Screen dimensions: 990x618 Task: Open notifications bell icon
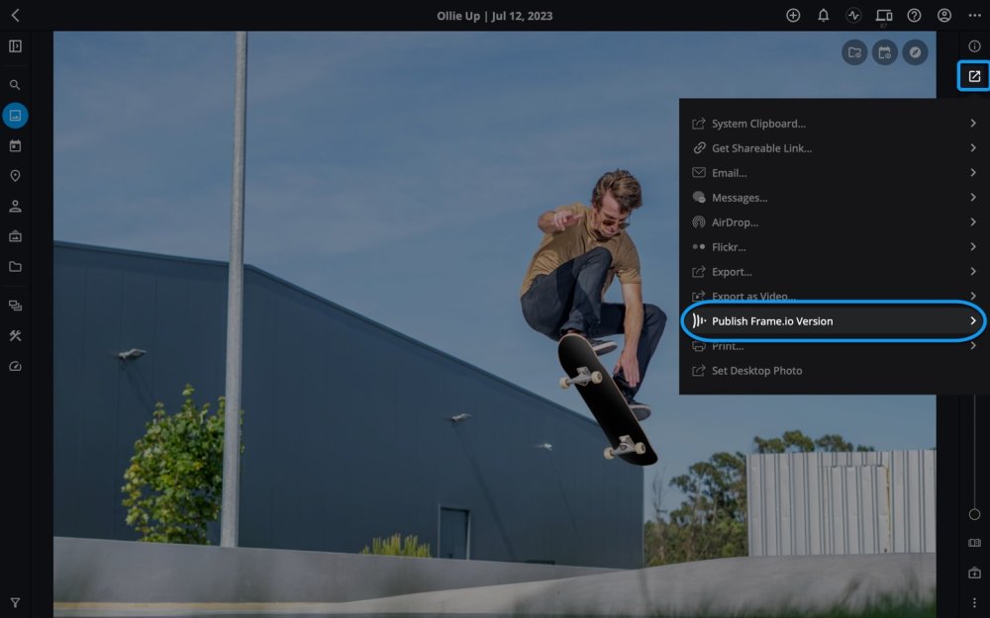[824, 16]
